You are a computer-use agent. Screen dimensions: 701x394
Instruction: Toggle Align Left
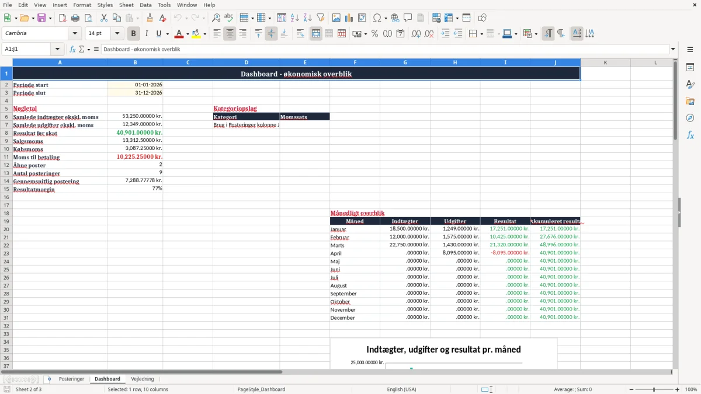click(x=217, y=34)
